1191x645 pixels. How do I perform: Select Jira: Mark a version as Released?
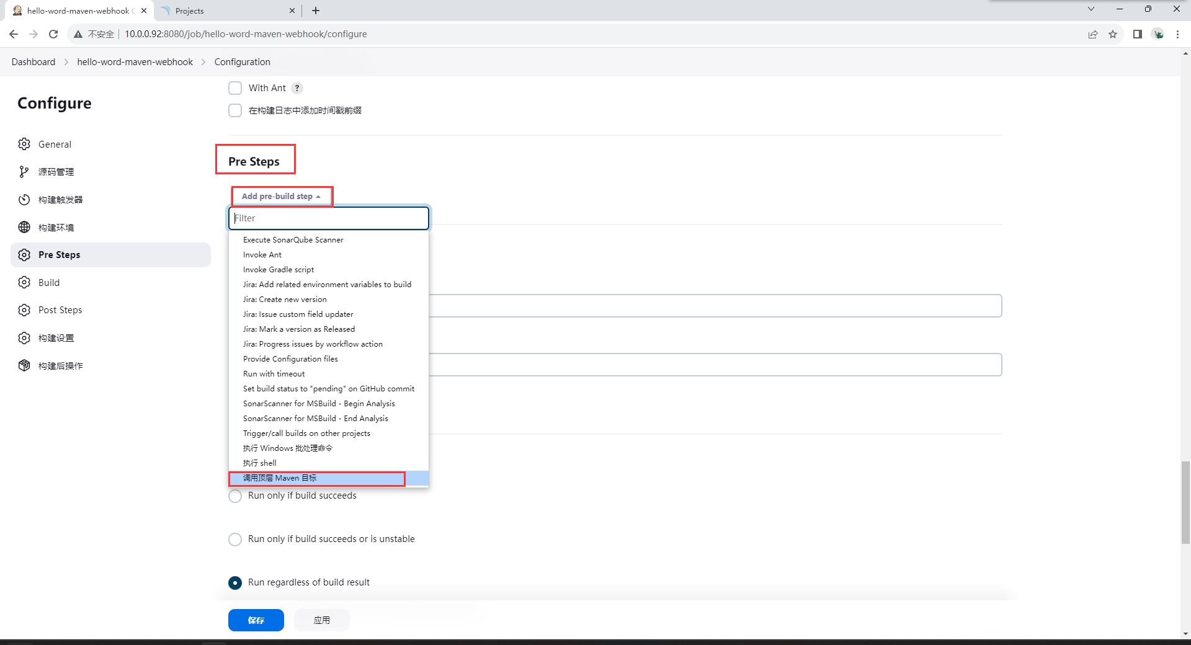tap(329, 329)
